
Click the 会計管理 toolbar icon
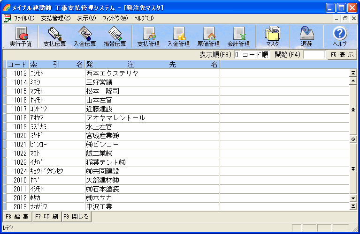pyautogui.click(x=238, y=37)
